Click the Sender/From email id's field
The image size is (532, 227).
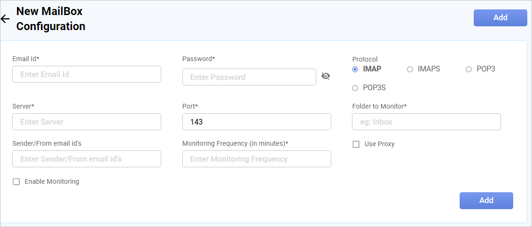point(86,159)
